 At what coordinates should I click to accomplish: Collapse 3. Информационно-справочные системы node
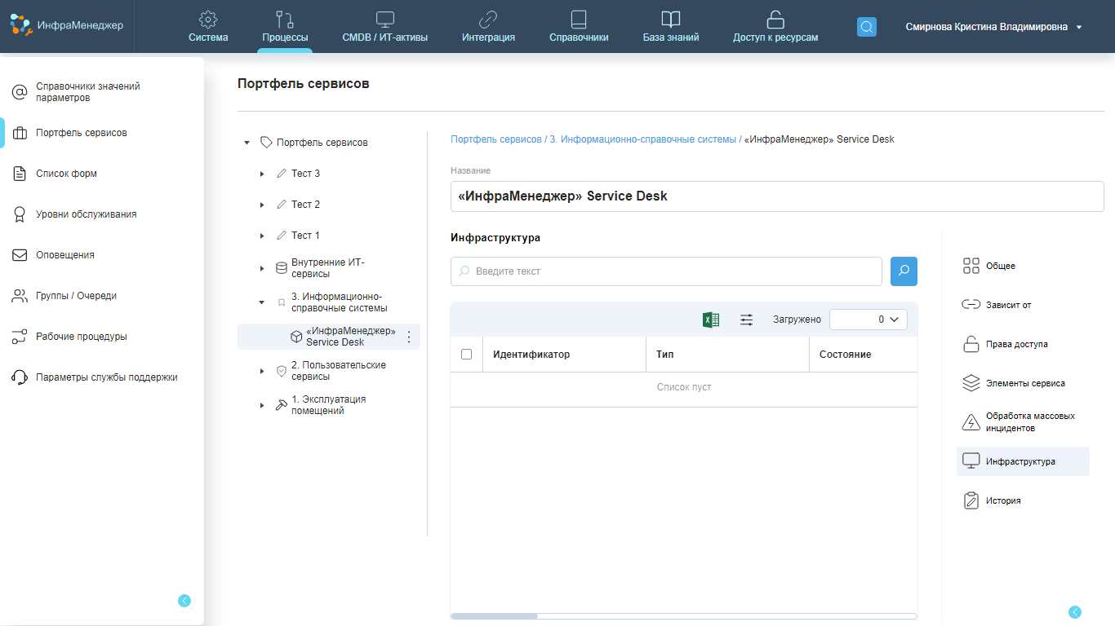pyautogui.click(x=262, y=302)
